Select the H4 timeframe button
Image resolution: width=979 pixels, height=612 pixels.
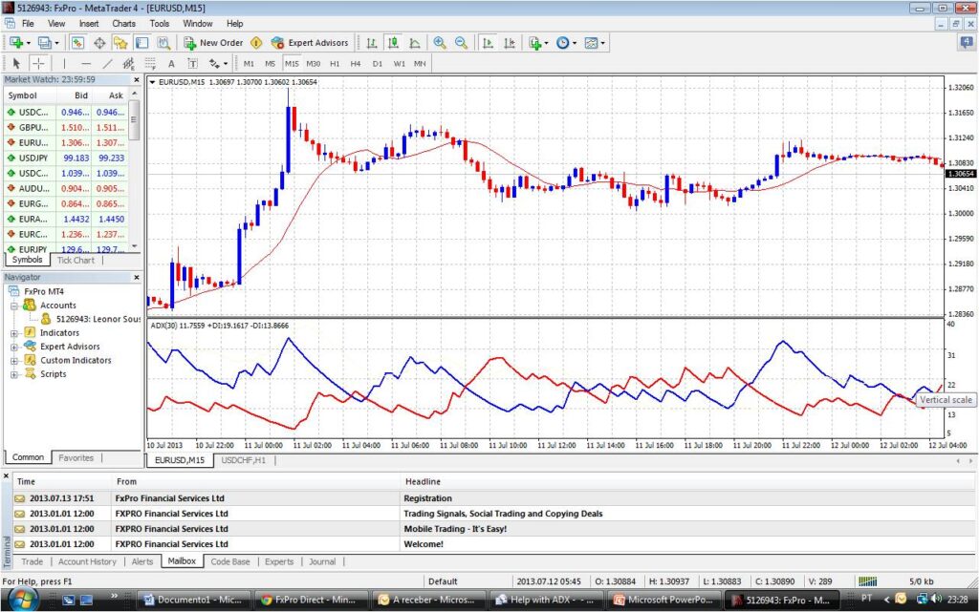tap(356, 64)
